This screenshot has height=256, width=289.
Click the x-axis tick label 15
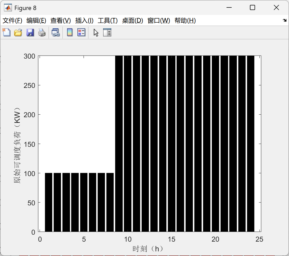171,239
